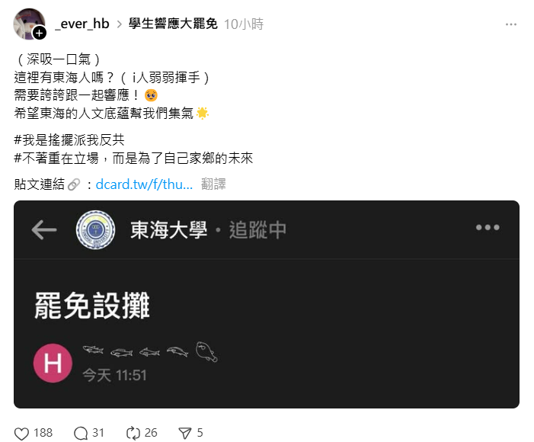Repost using the circular arrows icon

[x=133, y=433]
